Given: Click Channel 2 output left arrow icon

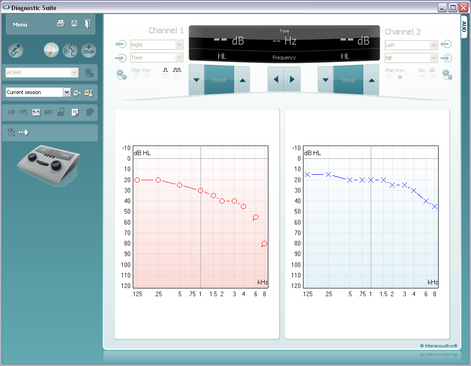Looking at the screenshot, I should point(446,44).
